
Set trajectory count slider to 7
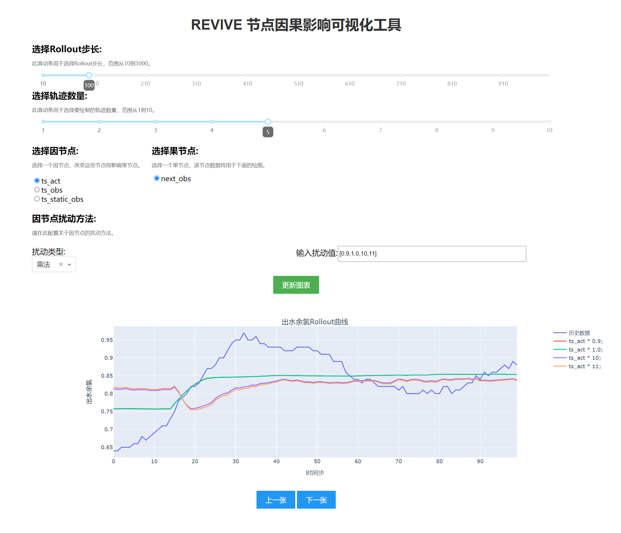pos(380,122)
